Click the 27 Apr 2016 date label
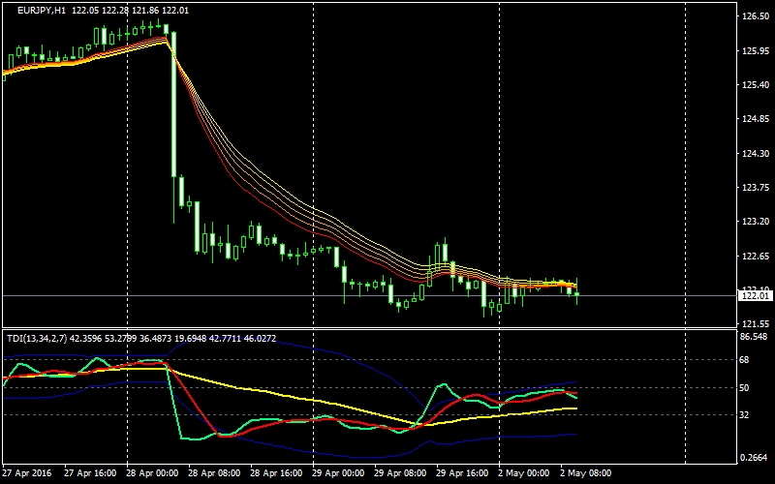The width and height of the screenshot is (775, 484). click(28, 473)
